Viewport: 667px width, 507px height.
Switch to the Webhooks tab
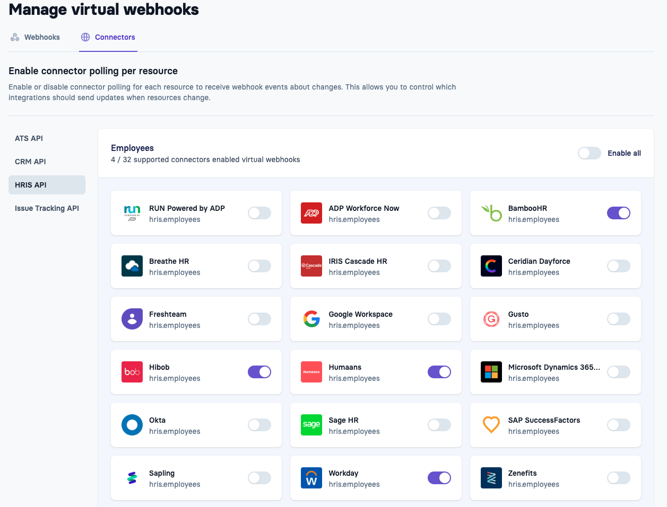pos(36,37)
